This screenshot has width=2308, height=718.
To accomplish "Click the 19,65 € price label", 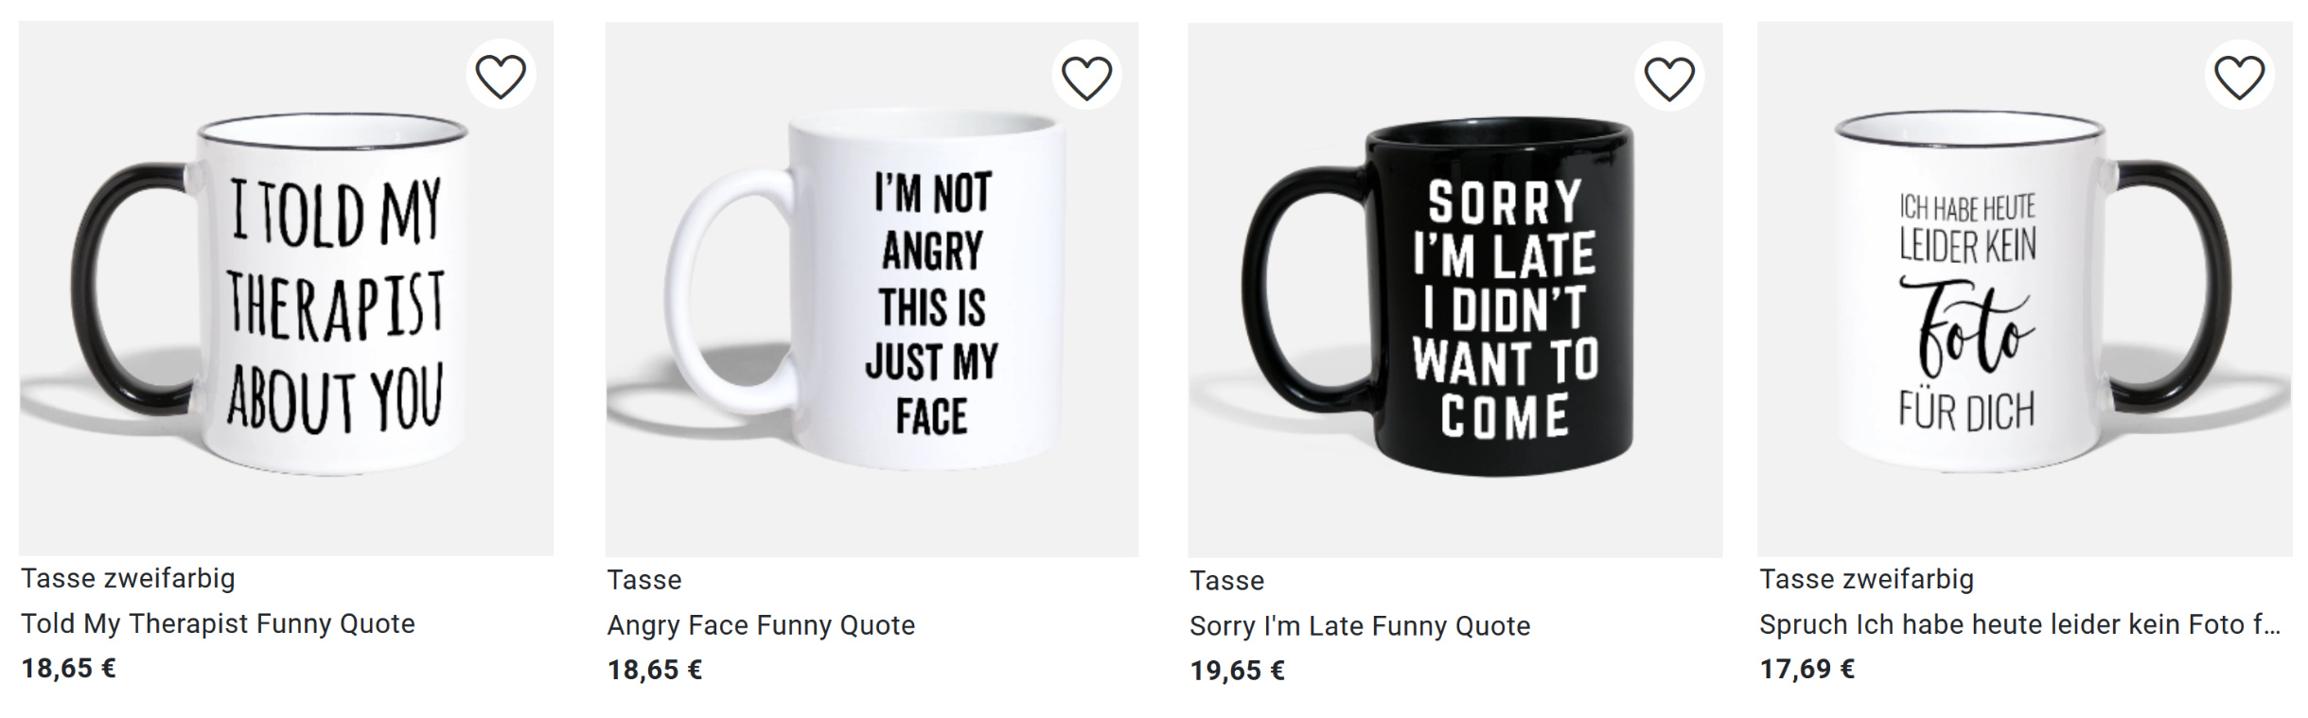I will (1238, 672).
